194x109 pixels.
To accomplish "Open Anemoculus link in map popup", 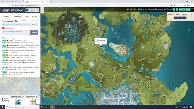I will click(x=101, y=40).
